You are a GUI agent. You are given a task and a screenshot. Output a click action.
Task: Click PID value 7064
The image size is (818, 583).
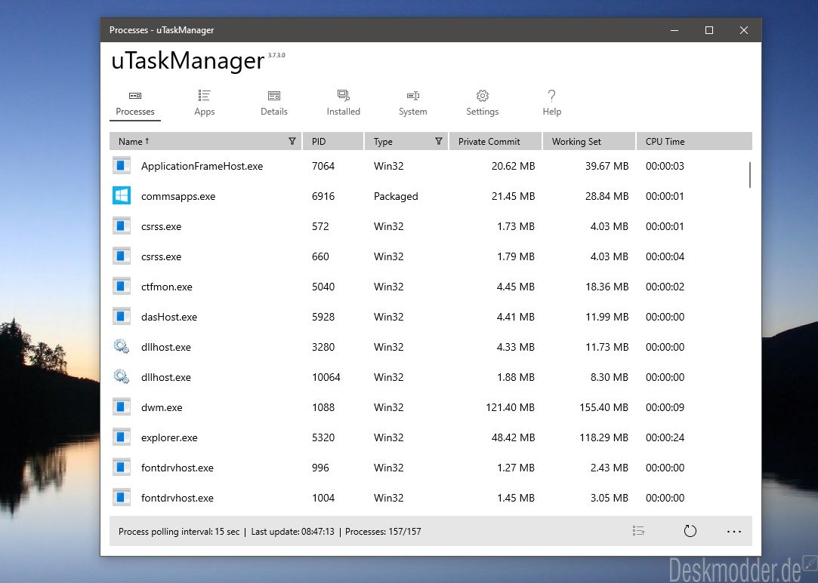click(x=323, y=166)
